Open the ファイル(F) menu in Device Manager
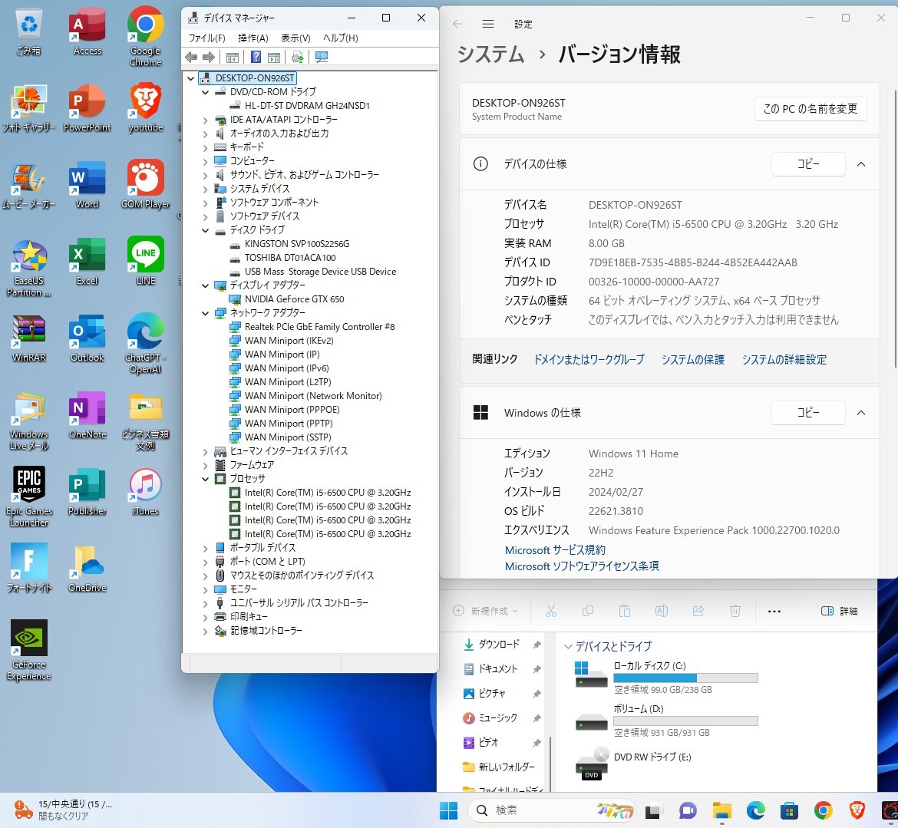Screen dimensions: 898x828 coord(206,38)
